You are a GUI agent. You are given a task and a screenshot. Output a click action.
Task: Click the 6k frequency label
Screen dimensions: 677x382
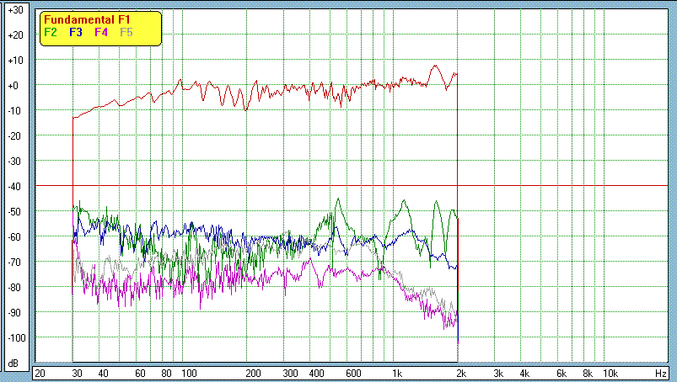pyautogui.click(x=561, y=374)
